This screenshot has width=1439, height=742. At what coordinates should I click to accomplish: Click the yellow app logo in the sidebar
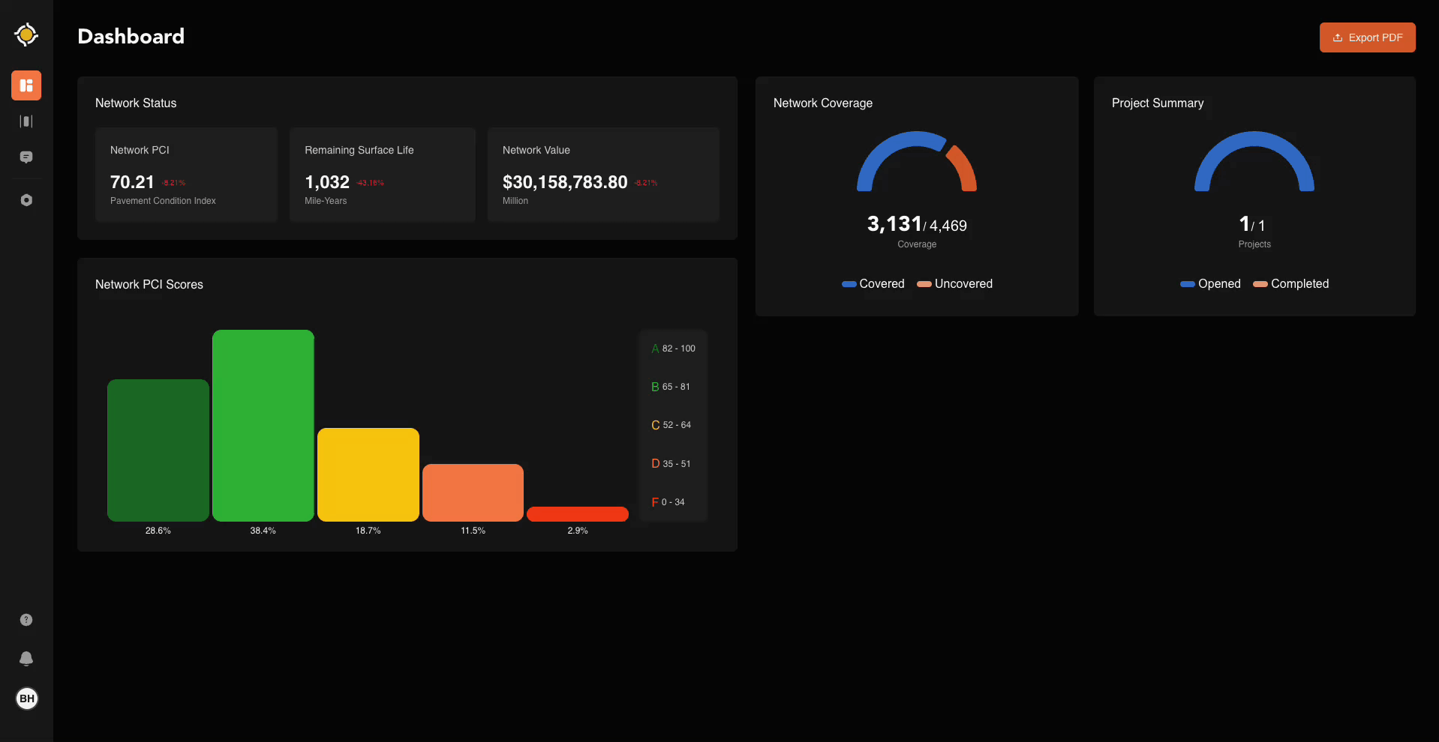[x=26, y=34]
